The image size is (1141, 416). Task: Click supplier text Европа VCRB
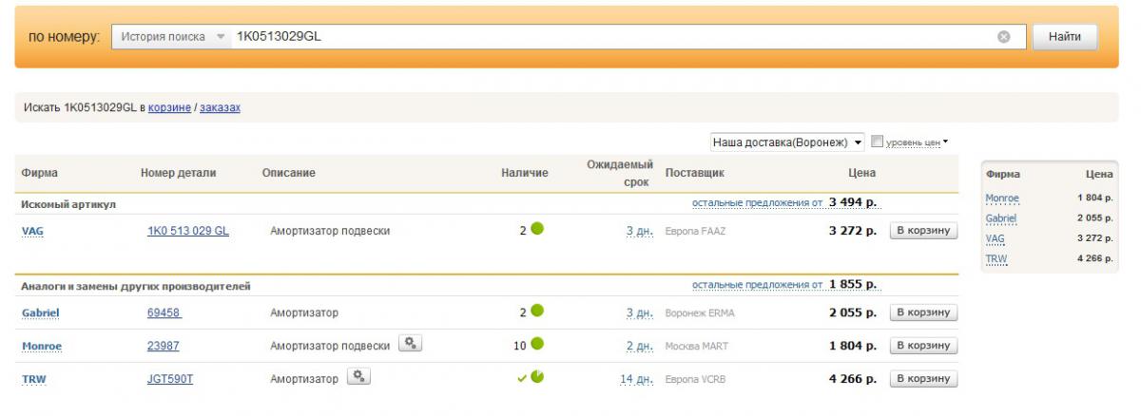click(695, 379)
